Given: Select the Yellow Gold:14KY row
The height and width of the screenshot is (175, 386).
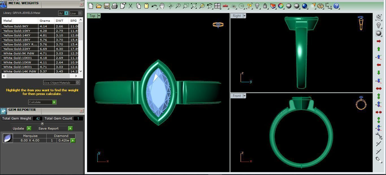Looking at the screenshot, I should point(40,35).
